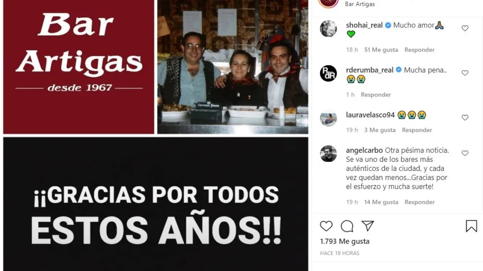View the Bar Artigas vintage staff photo
This screenshot has width=483, height=271.
point(232,67)
